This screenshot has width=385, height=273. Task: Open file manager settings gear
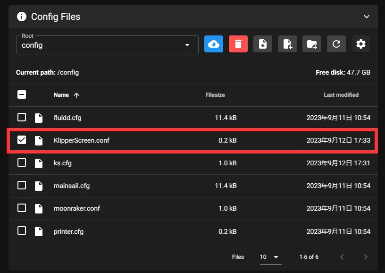point(361,44)
